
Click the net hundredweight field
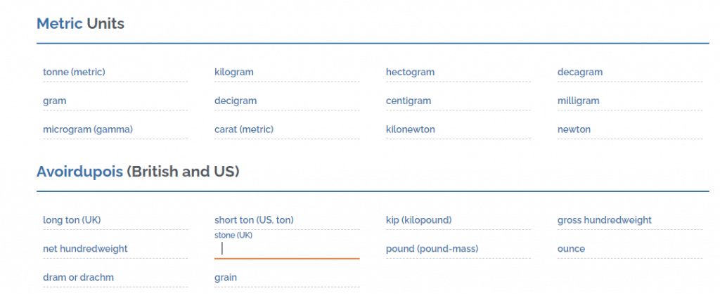(115, 250)
